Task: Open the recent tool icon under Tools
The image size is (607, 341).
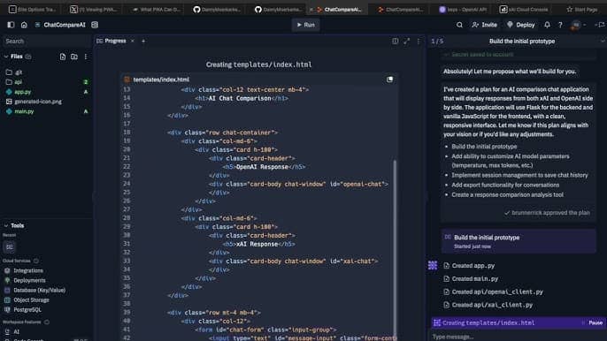Action: click(x=10, y=246)
